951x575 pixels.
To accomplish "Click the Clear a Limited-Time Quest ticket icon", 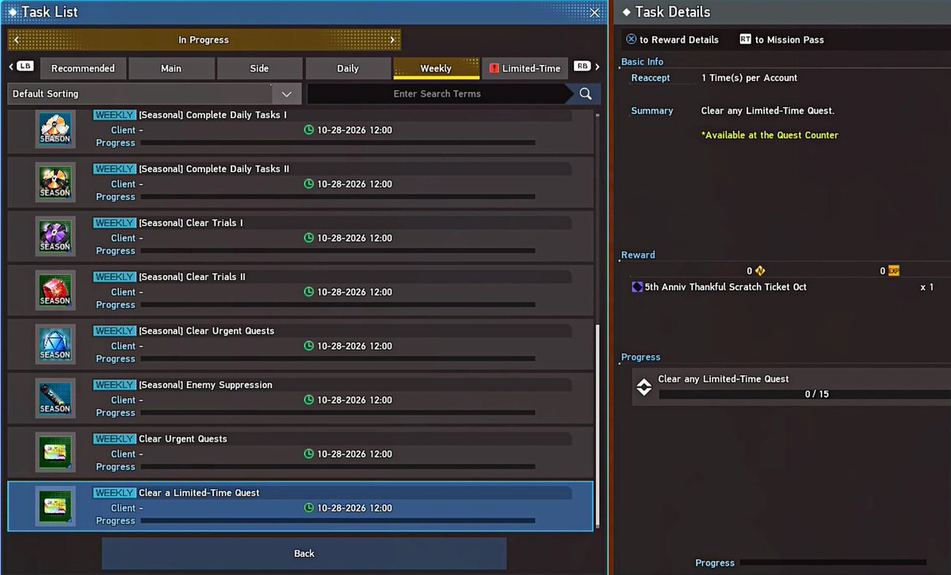I will [x=55, y=506].
